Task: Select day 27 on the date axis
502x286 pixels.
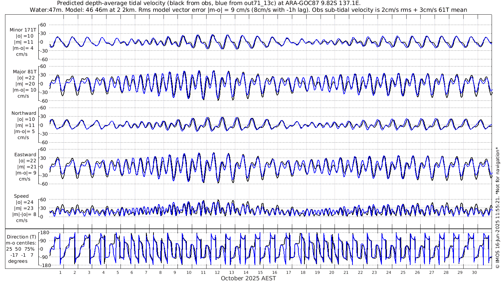Action: (431, 272)
